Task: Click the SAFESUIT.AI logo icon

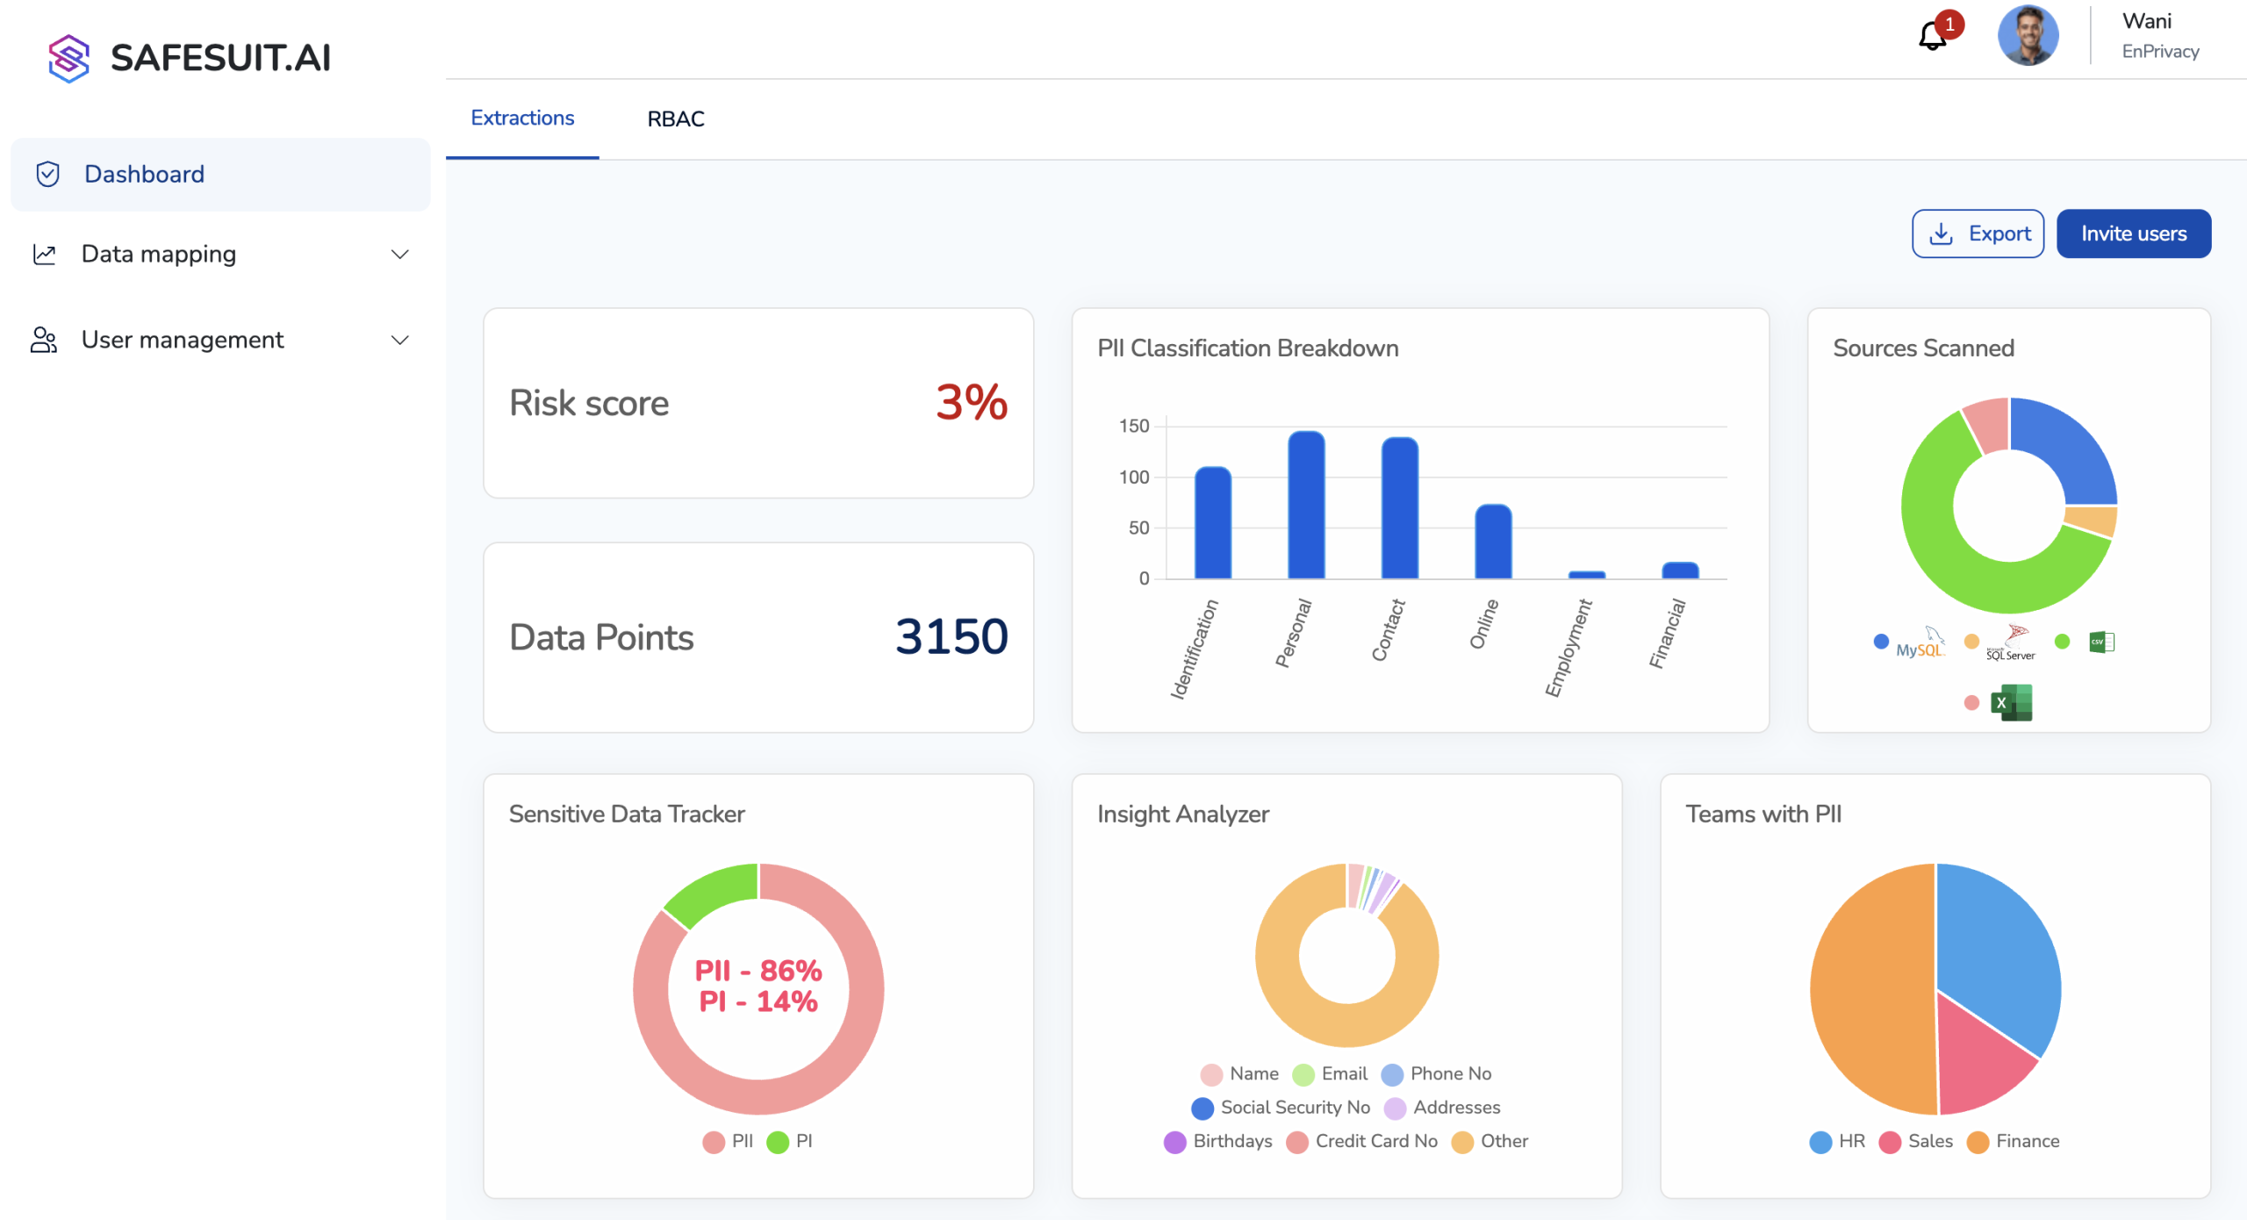Action: click(68, 58)
